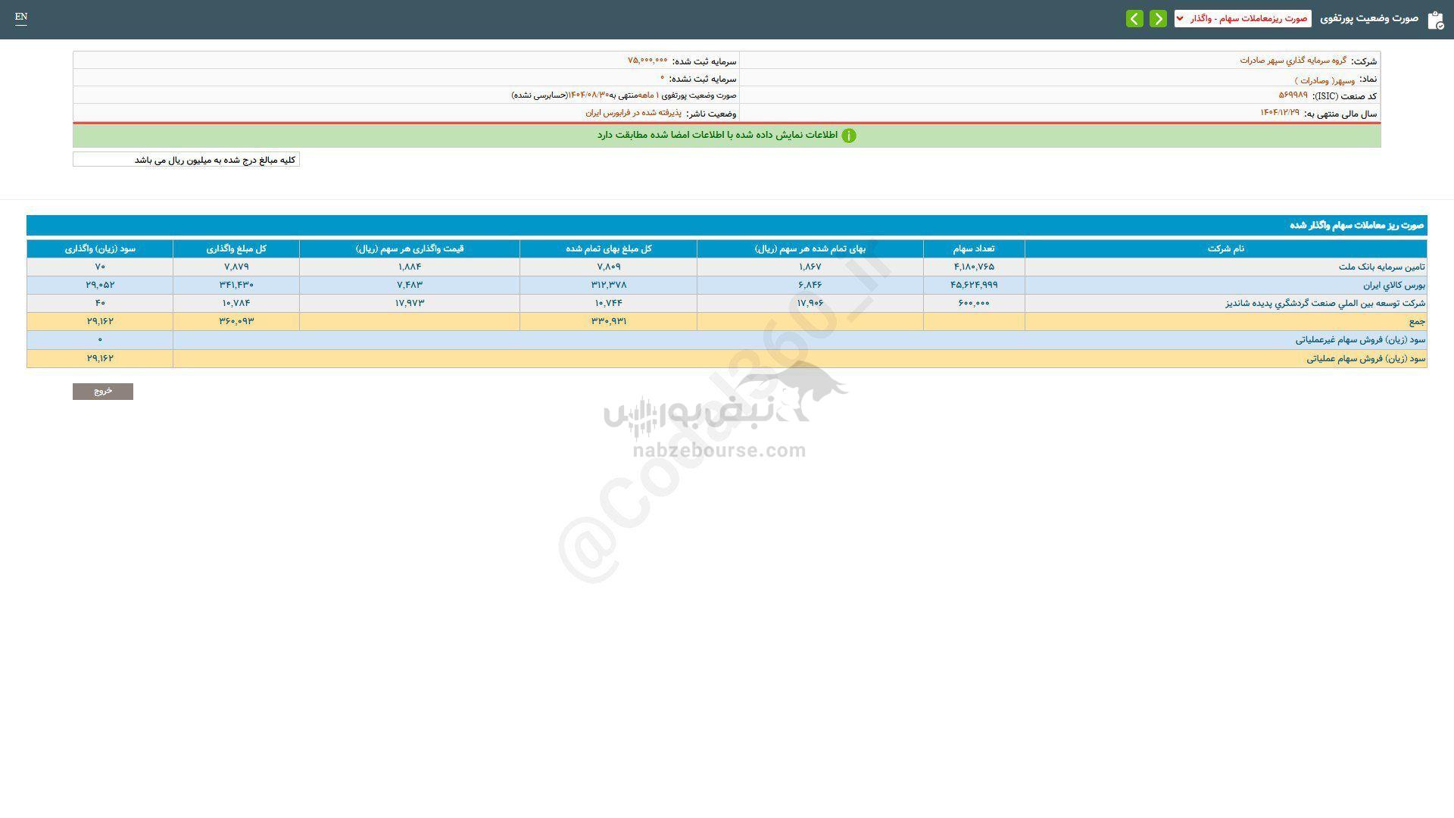Click the سود (زیان) واگذاری column header
The image size is (1454, 818).
pyautogui.click(x=100, y=248)
